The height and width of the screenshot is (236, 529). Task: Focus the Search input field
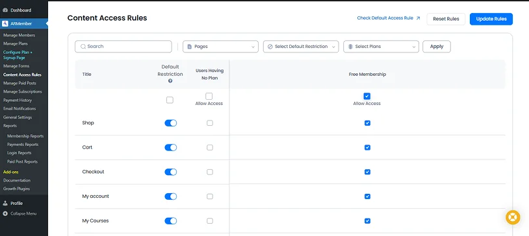coord(123,47)
